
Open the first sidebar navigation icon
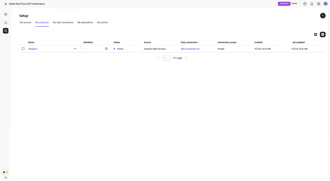[x=6, y=14]
